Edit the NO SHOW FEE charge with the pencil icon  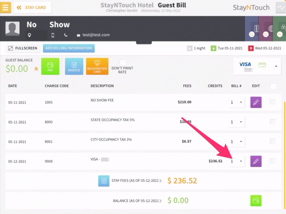(x=256, y=102)
